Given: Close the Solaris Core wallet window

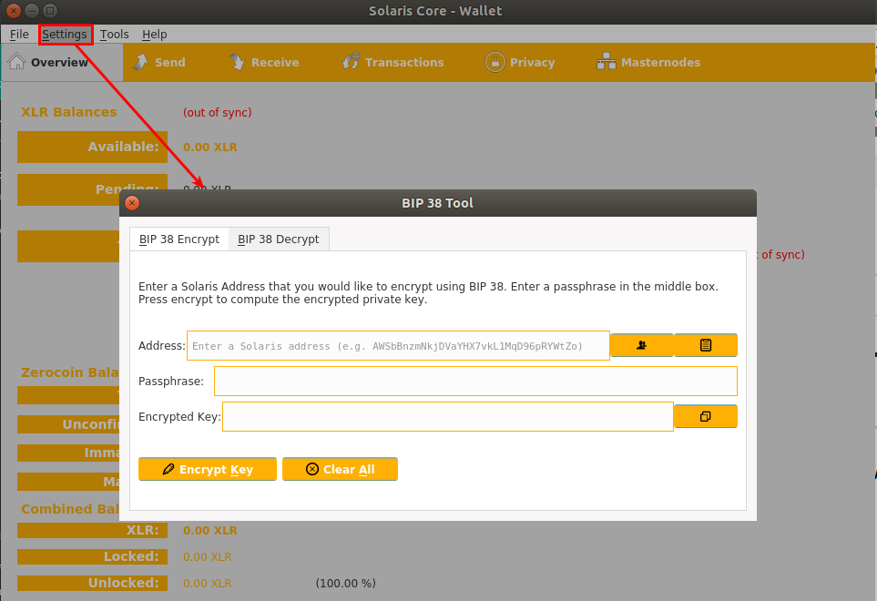Looking at the screenshot, I should coord(14,11).
